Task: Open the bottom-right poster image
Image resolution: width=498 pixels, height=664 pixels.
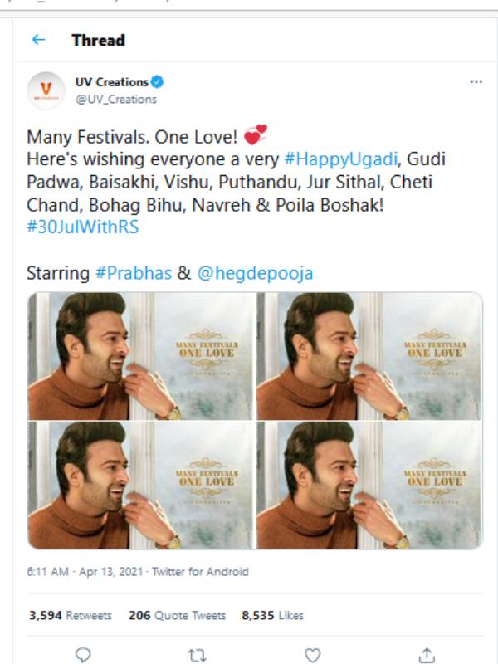Action: point(369,485)
